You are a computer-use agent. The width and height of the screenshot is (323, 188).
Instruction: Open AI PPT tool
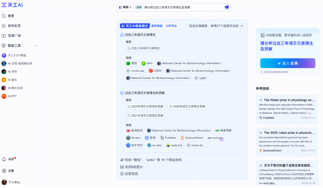pos(9,96)
